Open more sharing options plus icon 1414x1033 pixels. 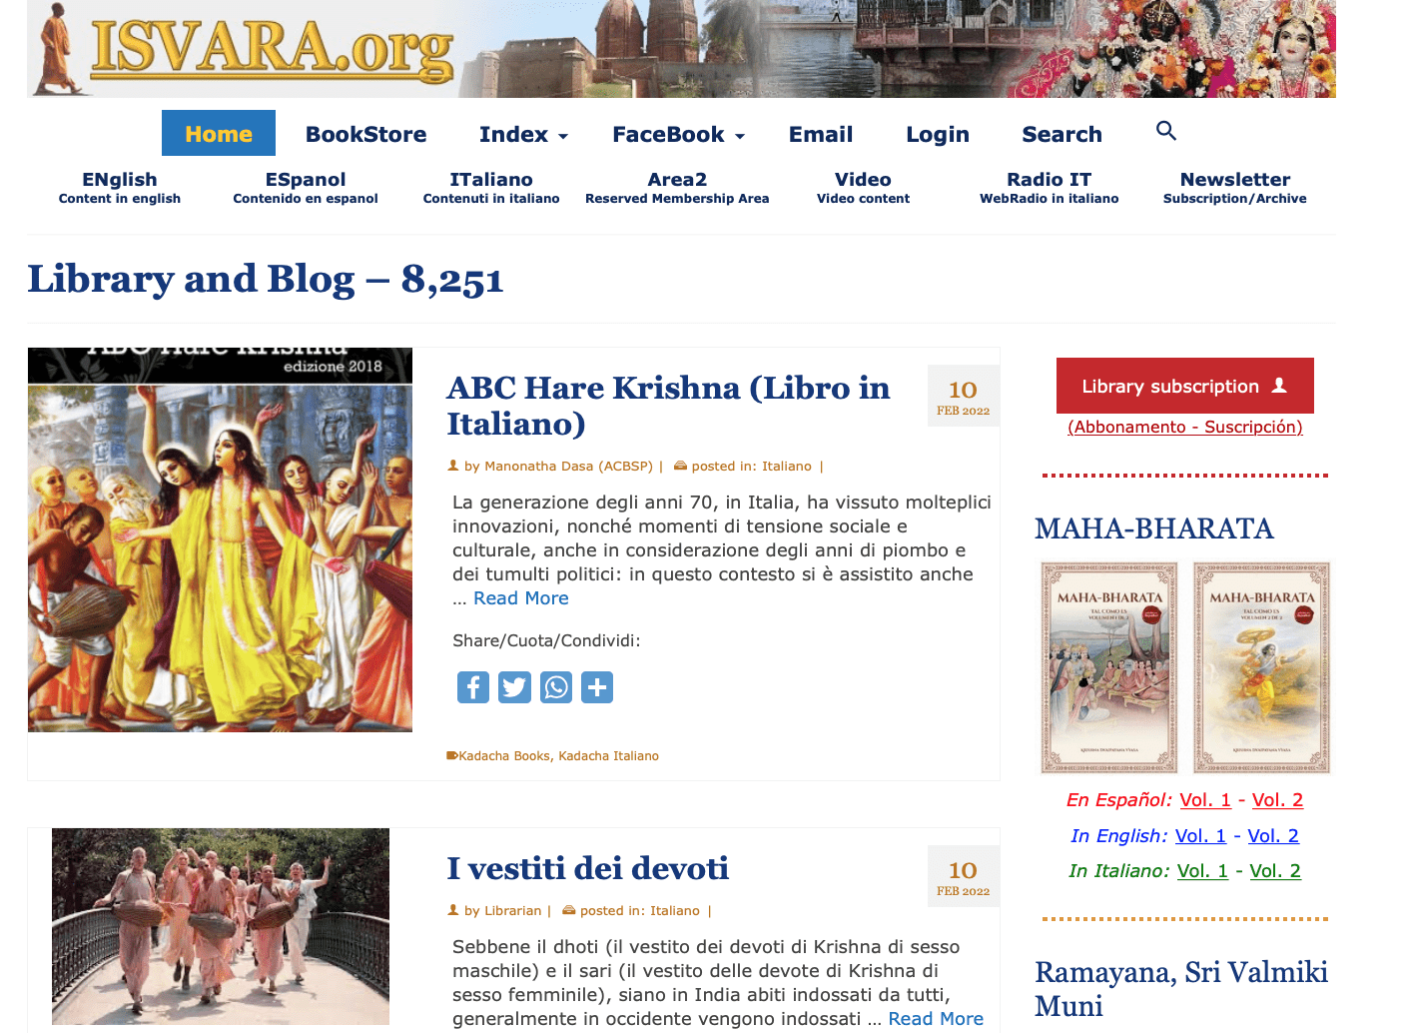tap(597, 687)
